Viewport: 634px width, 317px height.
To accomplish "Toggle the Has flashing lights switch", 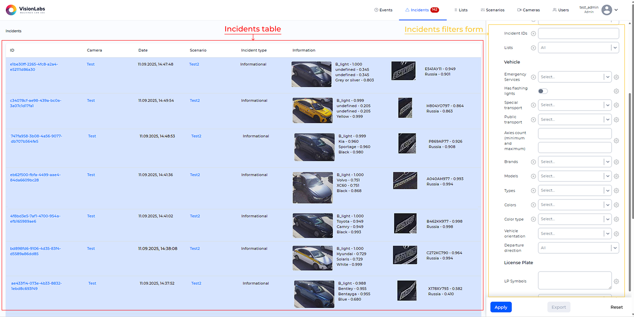I will pyautogui.click(x=543, y=91).
